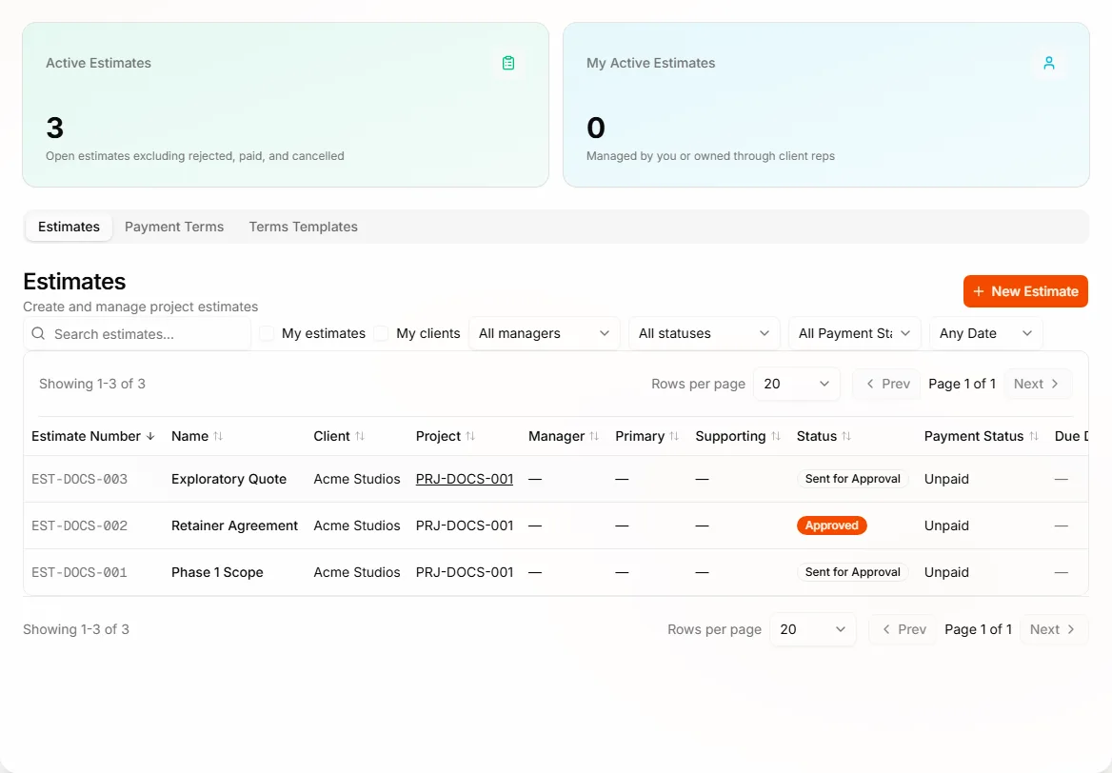Viewport: 1112px width, 773px height.
Task: Click the sort icon beside Primary
Action: click(x=674, y=436)
